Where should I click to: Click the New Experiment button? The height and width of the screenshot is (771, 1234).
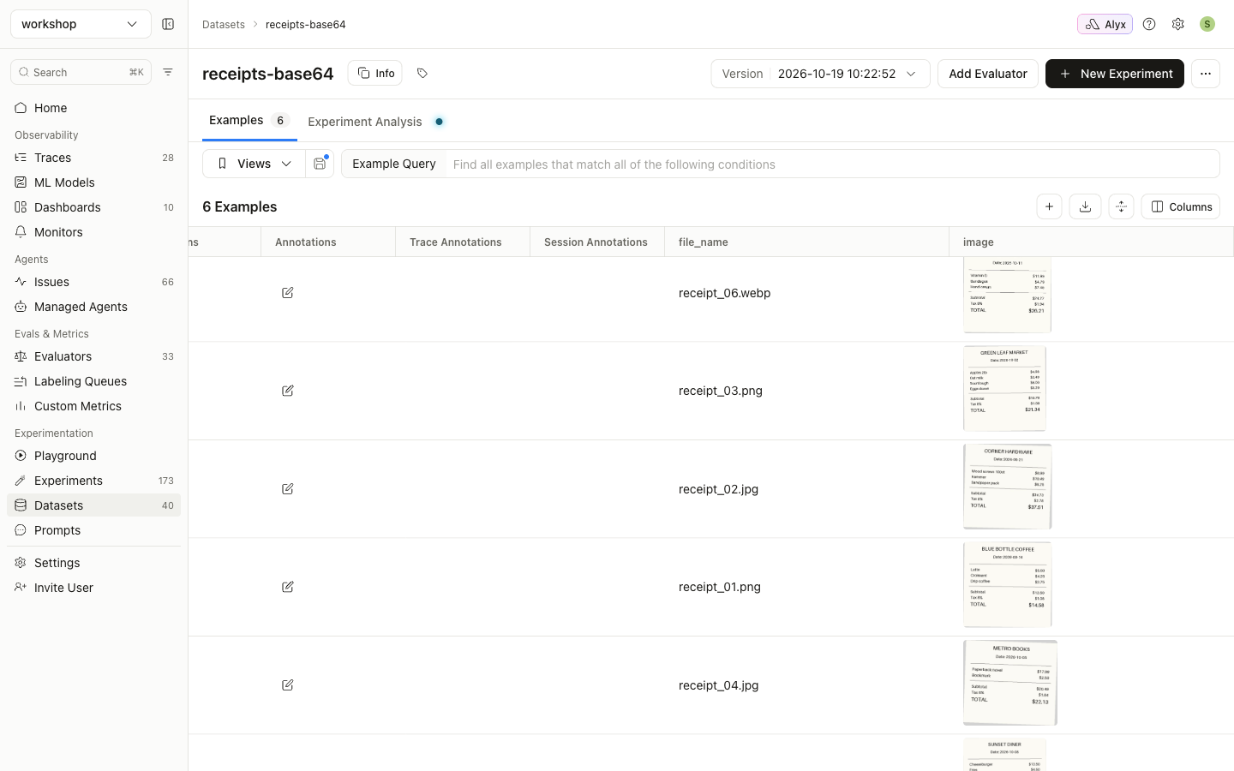click(1115, 74)
